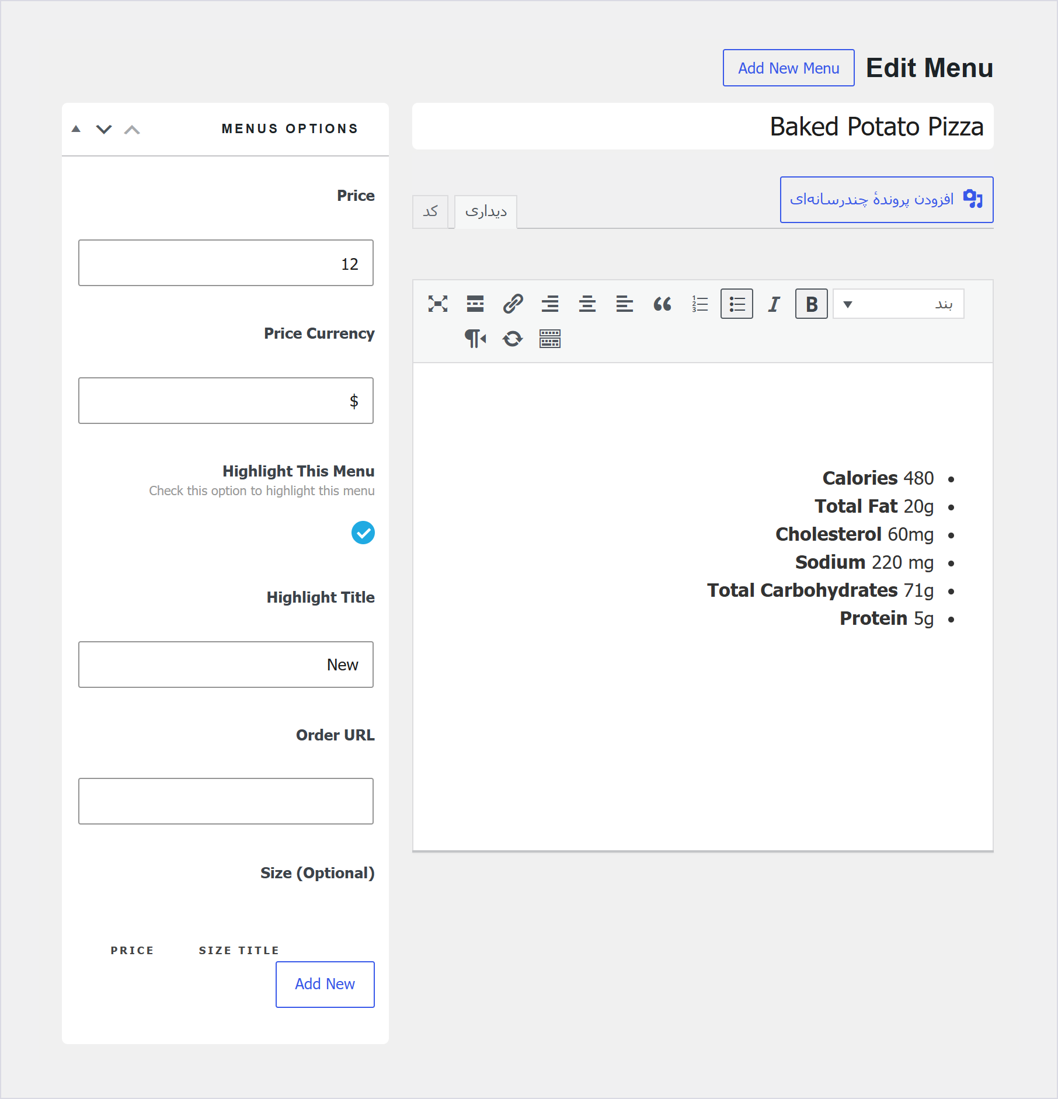The height and width of the screenshot is (1099, 1058).
Task: Click the Baked Potato Pizza title field
Action: [703, 127]
